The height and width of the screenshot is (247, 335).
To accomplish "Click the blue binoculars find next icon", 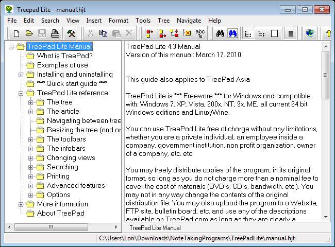I will [x=233, y=33].
